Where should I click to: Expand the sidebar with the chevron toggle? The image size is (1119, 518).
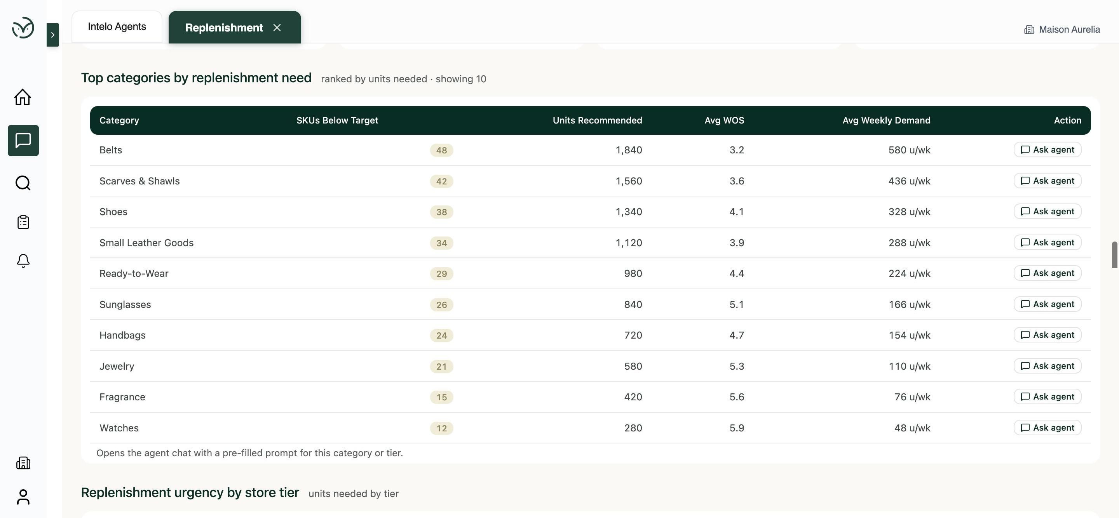52,35
